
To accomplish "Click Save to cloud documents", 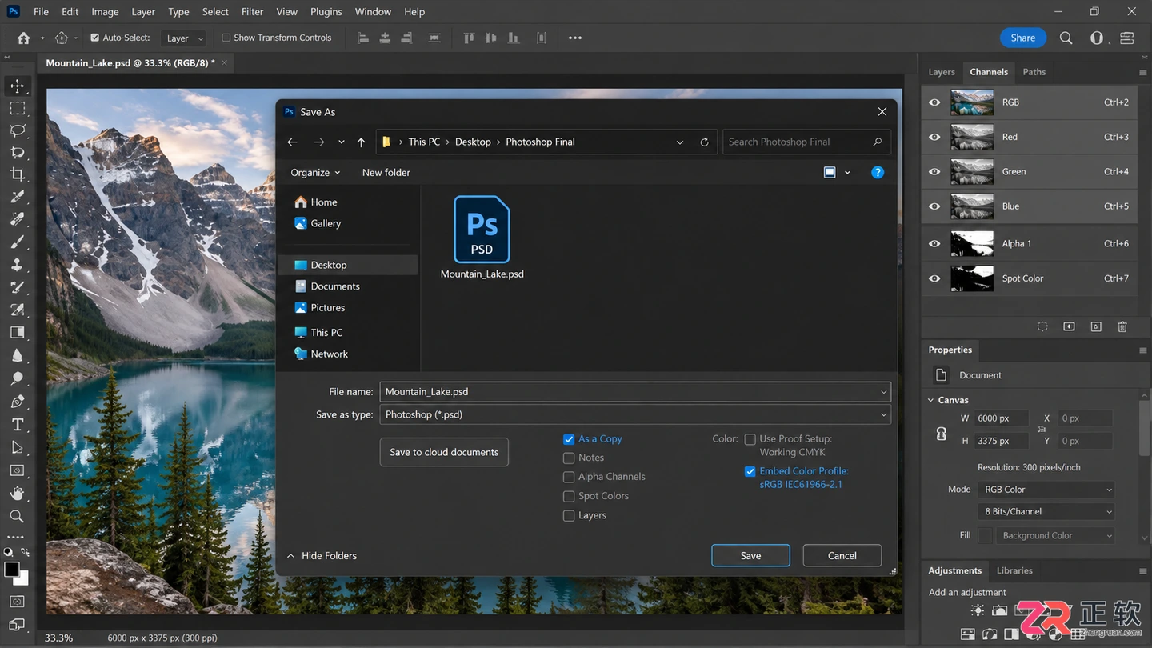I will click(x=444, y=452).
